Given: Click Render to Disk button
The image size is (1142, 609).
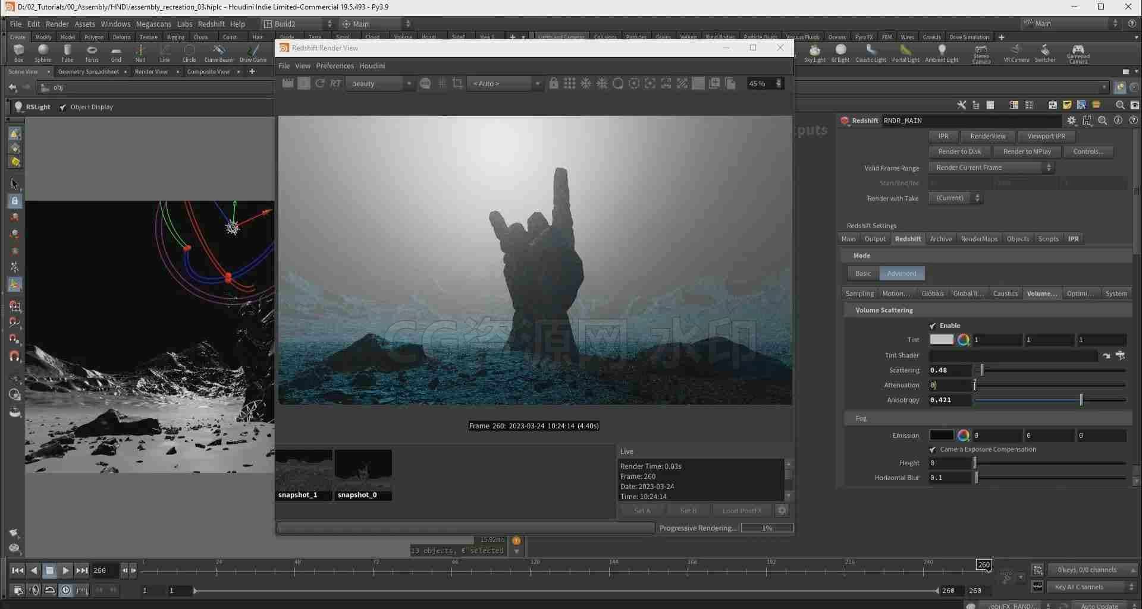Looking at the screenshot, I should [959, 152].
